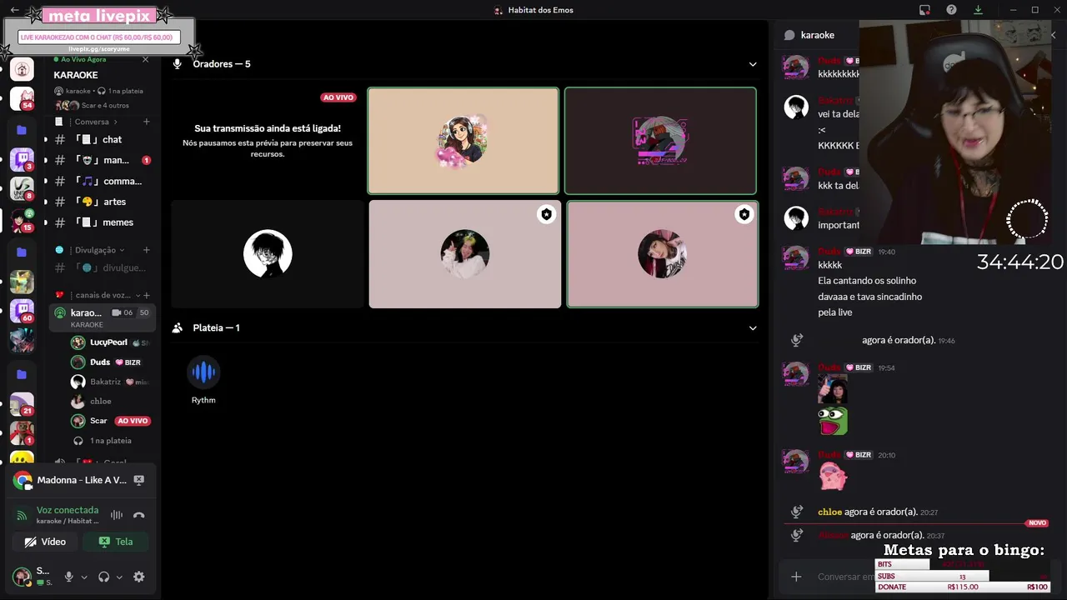Mute the microphone in user panel
The width and height of the screenshot is (1067, 600).
[69, 577]
